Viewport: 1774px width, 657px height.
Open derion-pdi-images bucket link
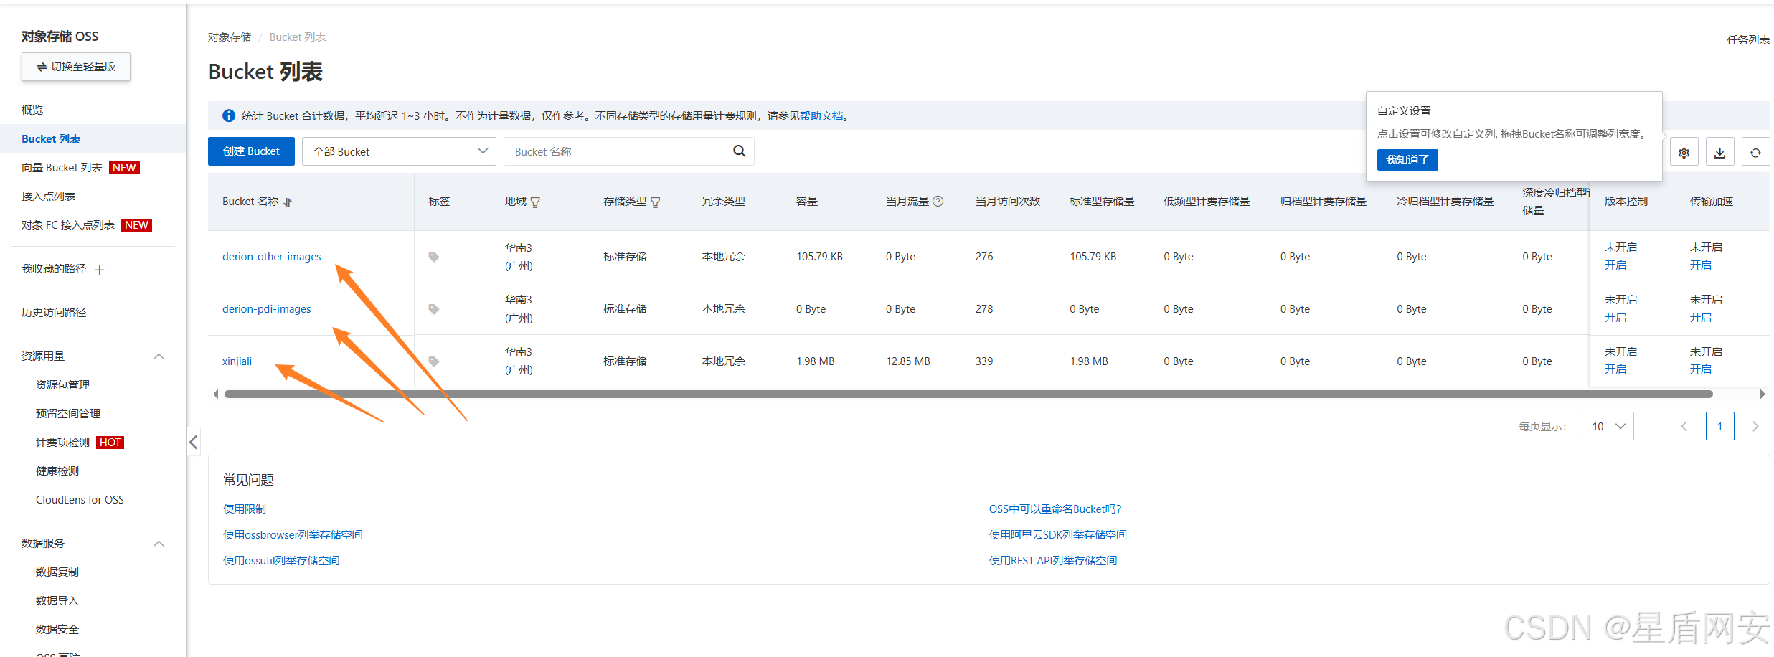tap(267, 309)
